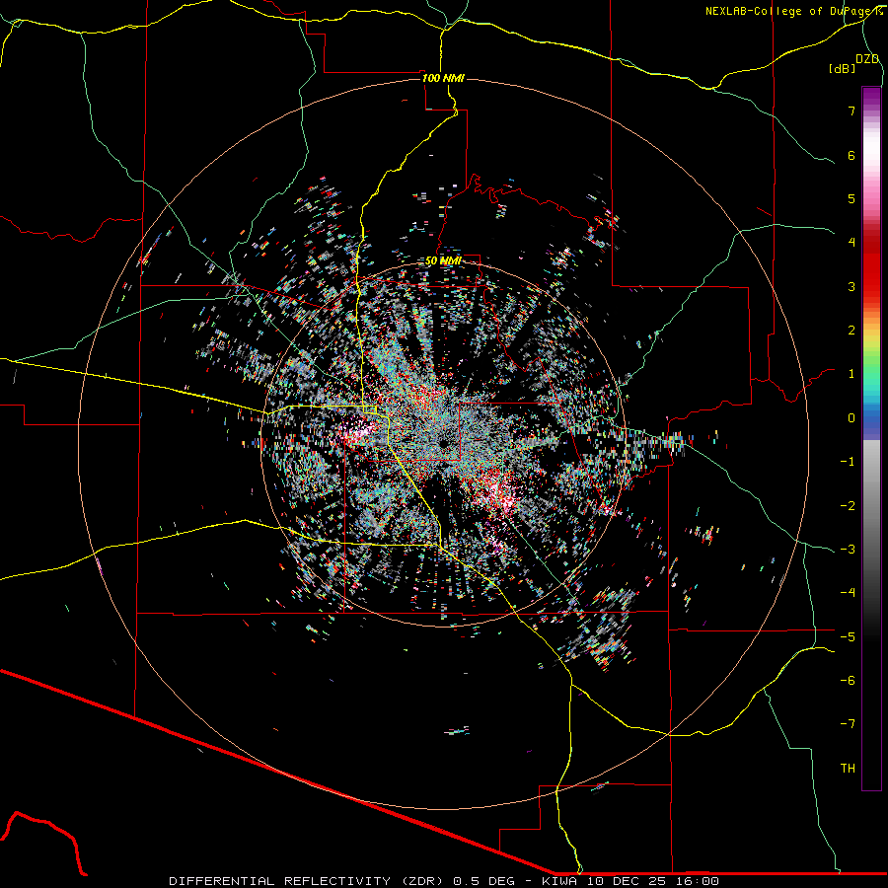Click the positive 7 value on the color scale
The height and width of the screenshot is (888, 888).
pos(851,111)
